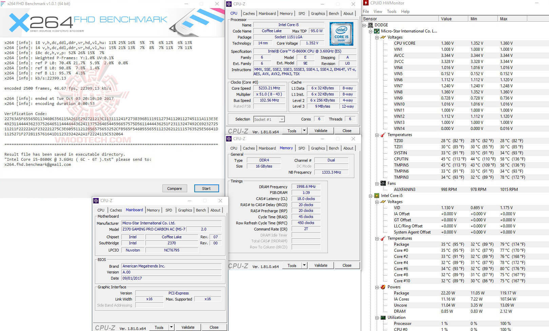Switch to the SPD tab in CPU-Z

coord(301,13)
